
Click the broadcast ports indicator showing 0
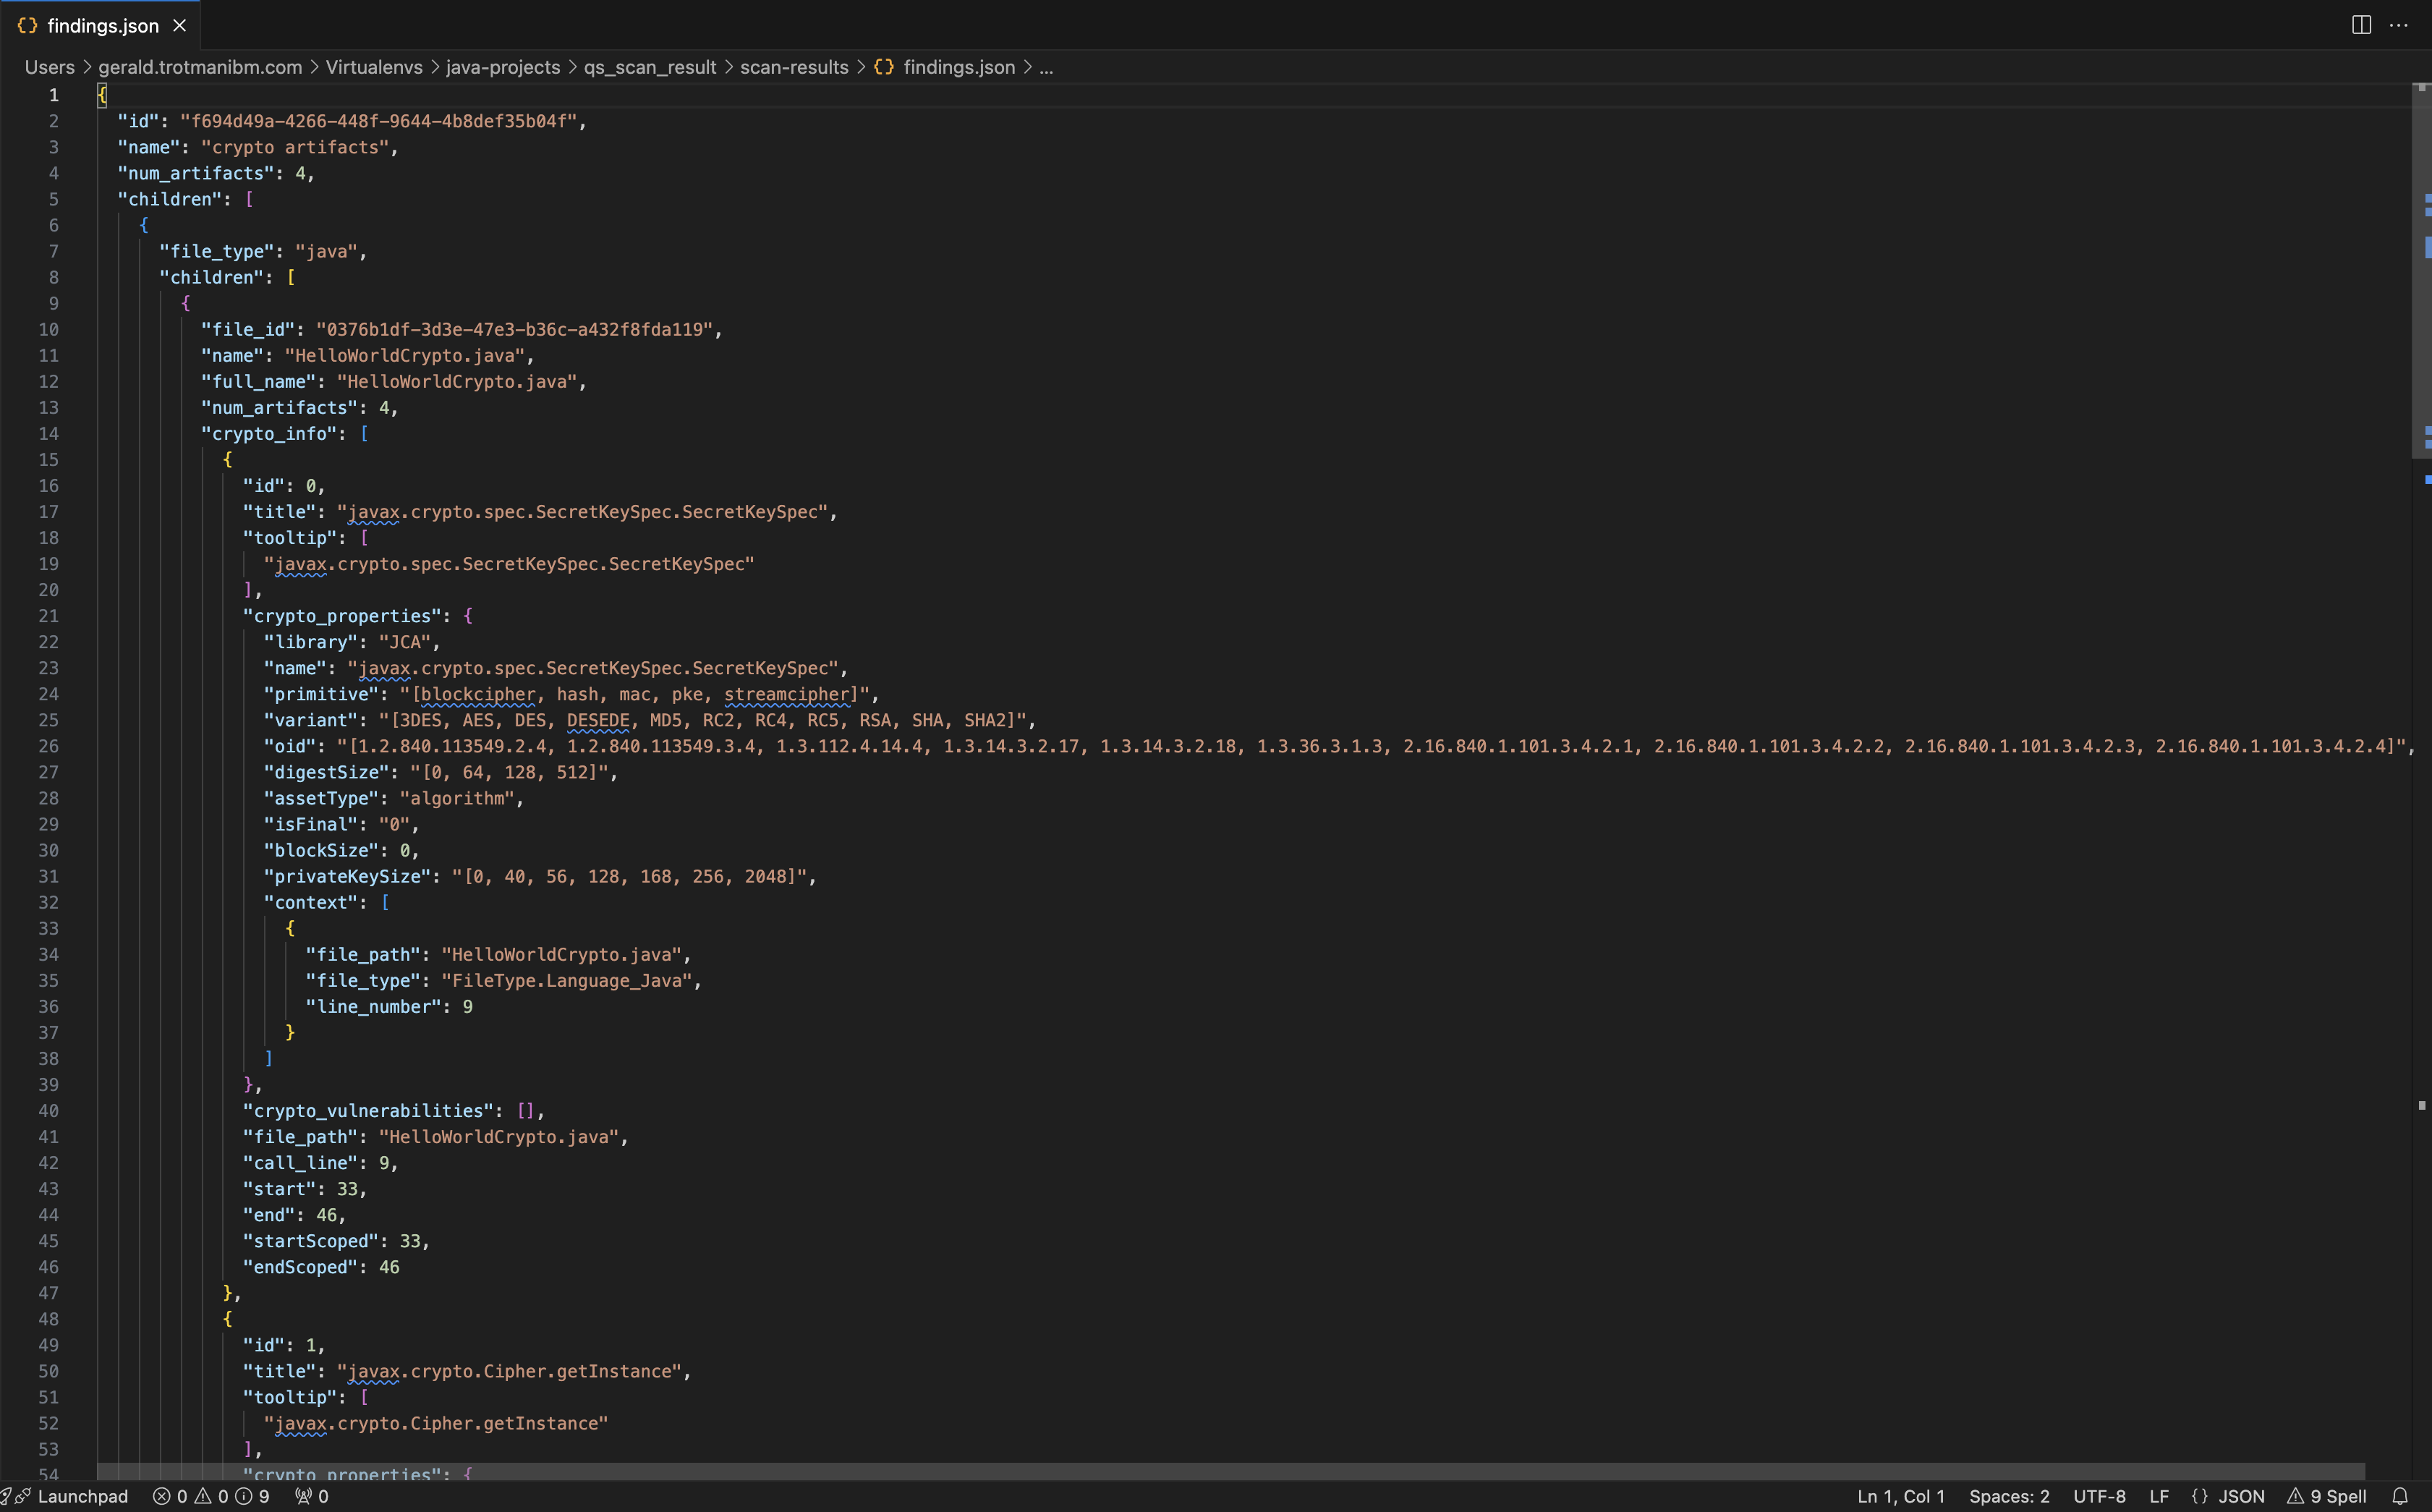(312, 1496)
